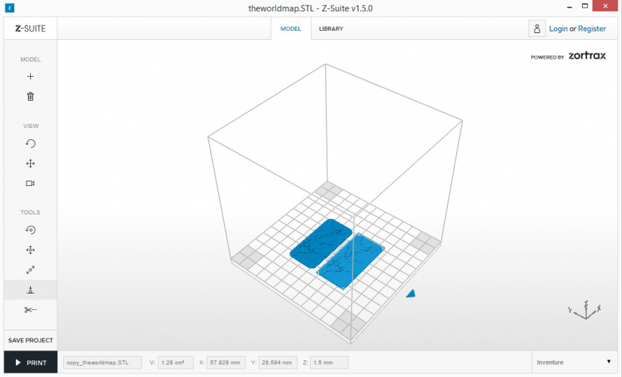Add a model with the plus icon
The image size is (622, 377).
30,77
